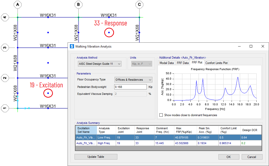Click the Cancel button
Image resolution: width=269 pixels, height=166 pixels.
[x=251, y=157]
